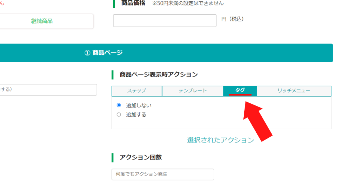Switch to the リッチメニュー tab
Image resolution: width=349 pixels, height=183 pixels.
(x=294, y=91)
